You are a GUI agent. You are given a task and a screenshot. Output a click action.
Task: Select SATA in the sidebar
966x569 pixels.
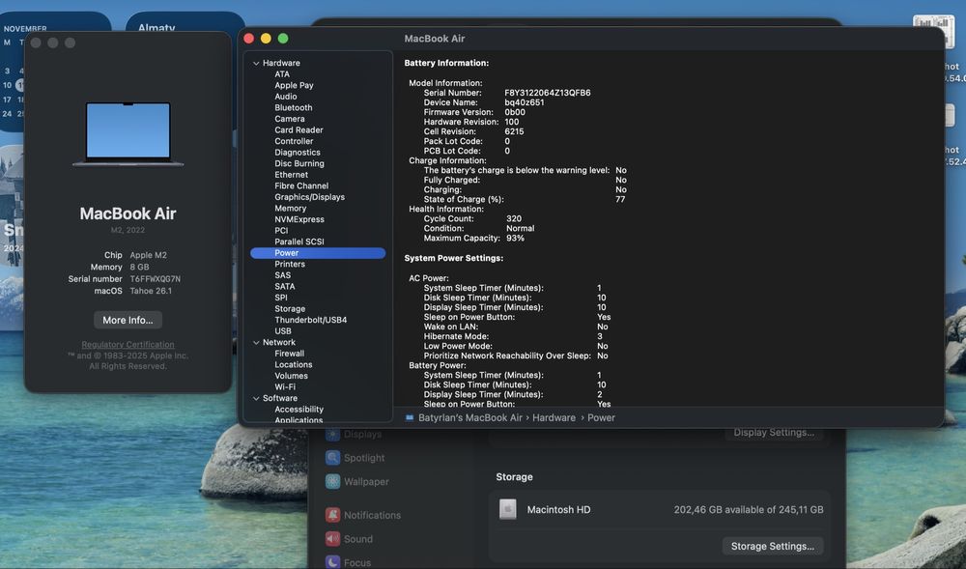[285, 286]
